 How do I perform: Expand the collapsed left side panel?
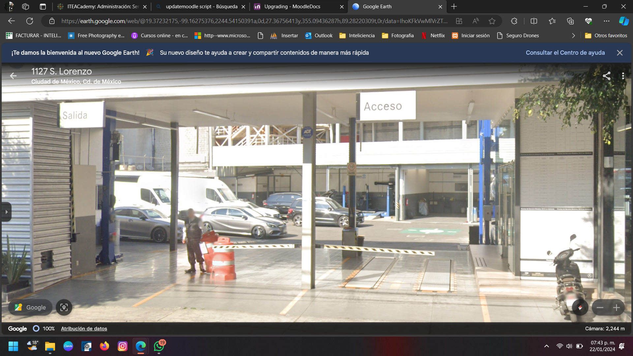coord(6,212)
